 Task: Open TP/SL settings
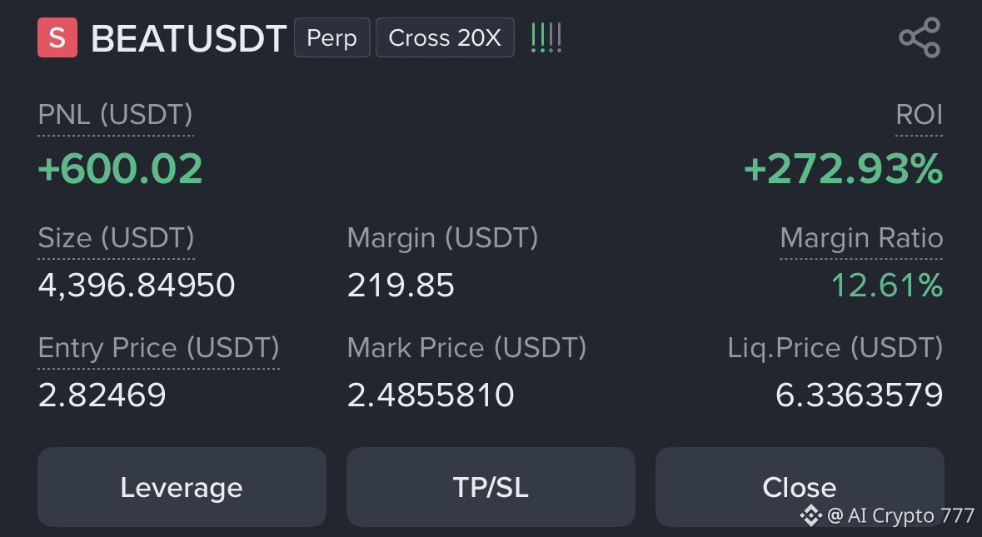pos(491,487)
